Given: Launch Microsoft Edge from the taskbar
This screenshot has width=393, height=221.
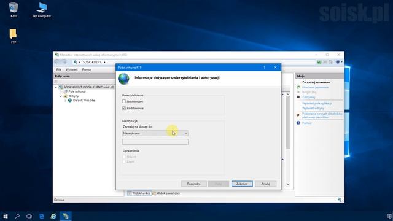Looking at the screenshot, I should pos(41,216).
